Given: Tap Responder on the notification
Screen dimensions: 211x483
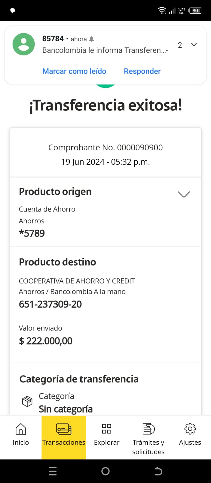Looking at the screenshot, I should [x=142, y=71].
